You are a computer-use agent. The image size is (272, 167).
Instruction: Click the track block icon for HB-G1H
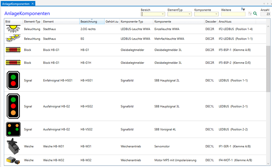[x=13, y=63]
